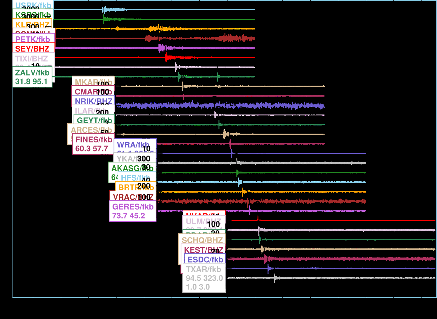Click the red SEY waveform trace
Image resolution: width=437 pixels, height=319 pixels.
[155, 57]
